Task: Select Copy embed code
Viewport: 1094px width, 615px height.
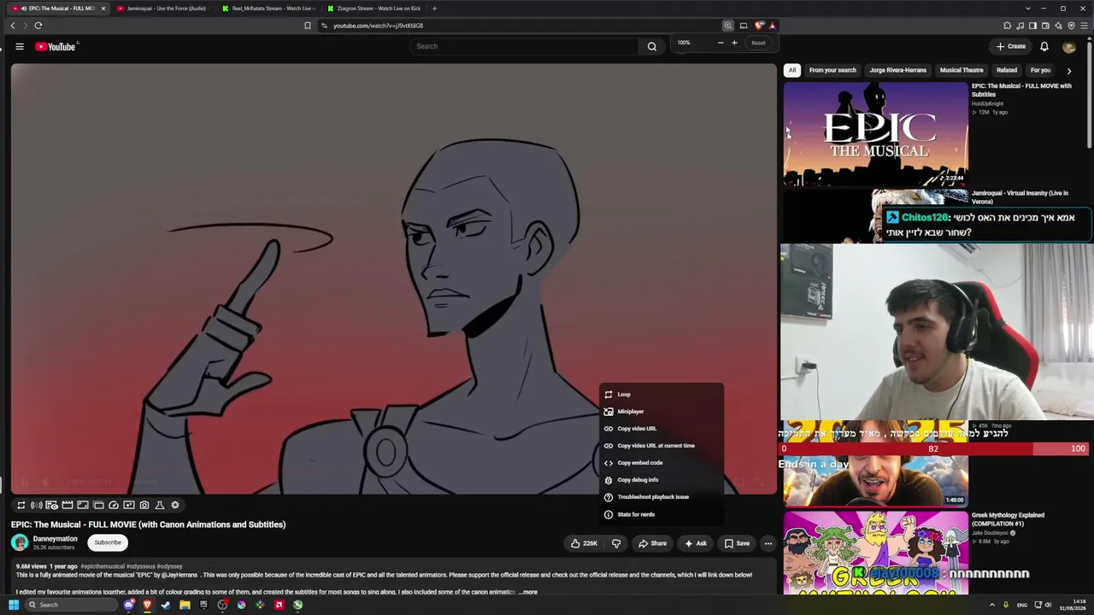Action: pyautogui.click(x=662, y=463)
